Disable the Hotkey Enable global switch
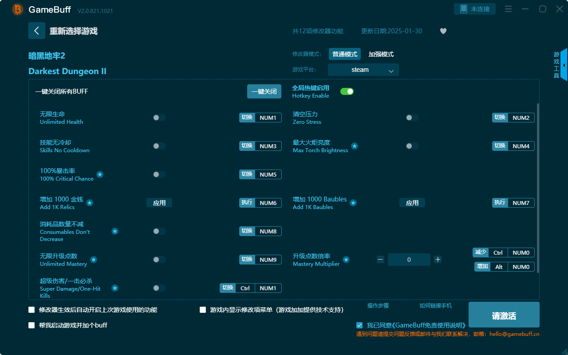The image size is (568, 355). tap(347, 91)
